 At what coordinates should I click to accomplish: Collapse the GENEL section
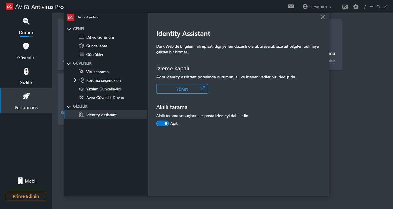click(x=69, y=29)
